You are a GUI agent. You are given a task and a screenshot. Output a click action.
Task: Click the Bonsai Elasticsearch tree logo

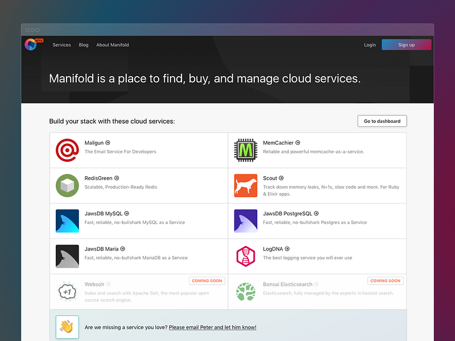coord(246,292)
